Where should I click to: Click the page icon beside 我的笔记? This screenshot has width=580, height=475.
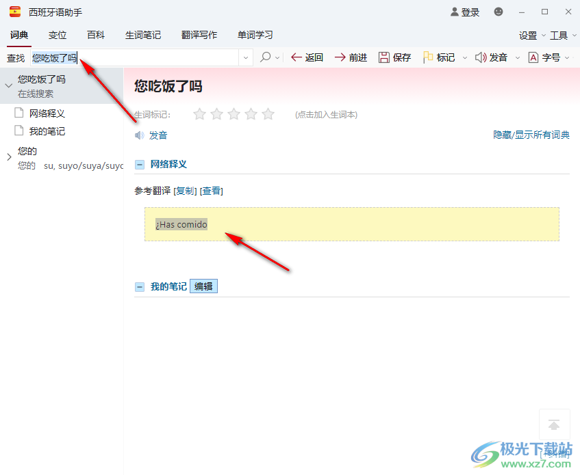pos(18,131)
